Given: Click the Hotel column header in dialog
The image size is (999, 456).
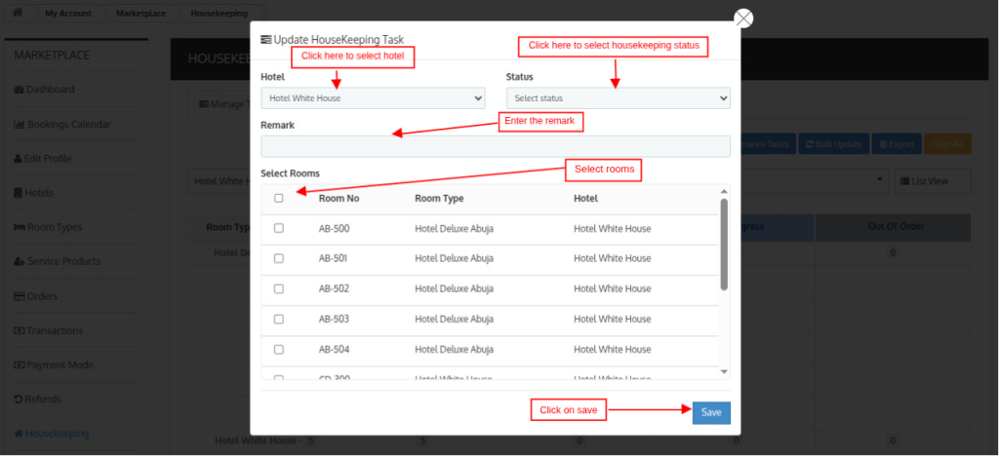Looking at the screenshot, I should point(585,199).
